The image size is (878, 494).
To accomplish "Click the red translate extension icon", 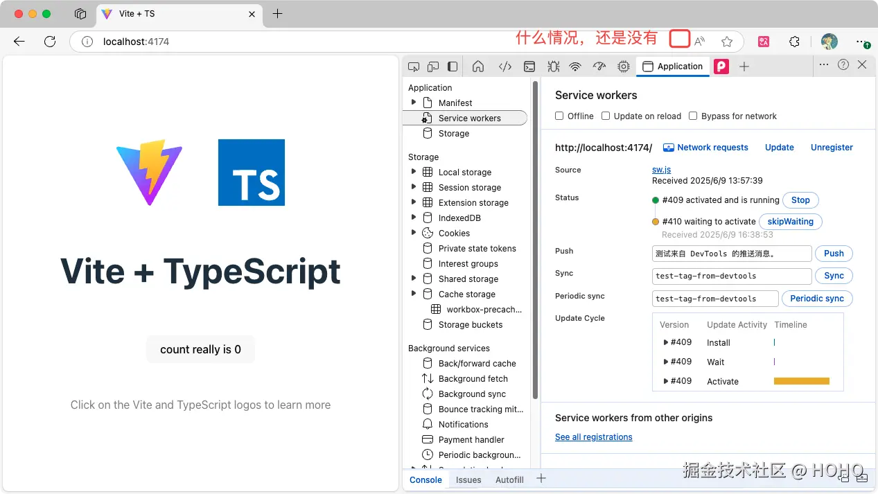I will 764,42.
